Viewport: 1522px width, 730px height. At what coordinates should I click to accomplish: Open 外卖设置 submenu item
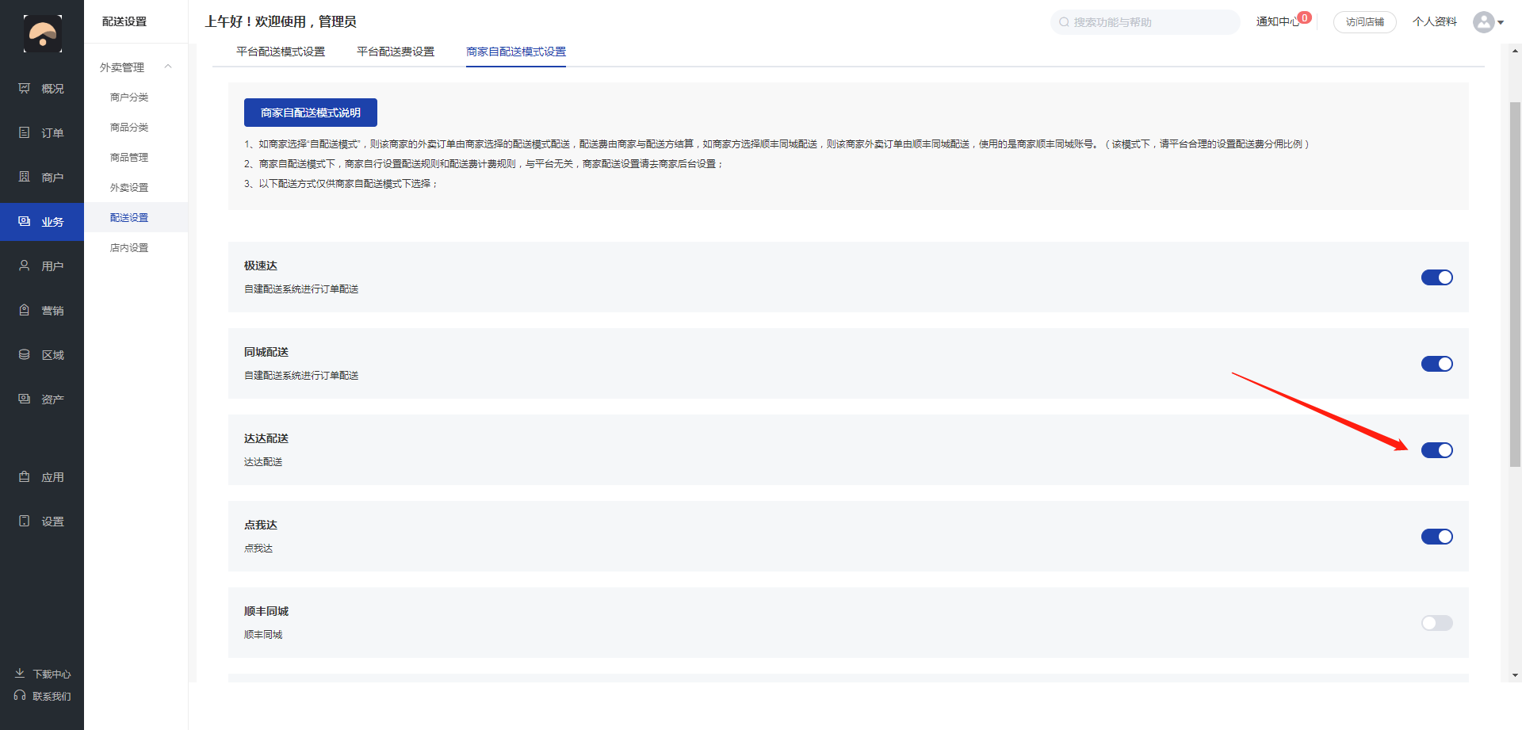click(x=129, y=188)
